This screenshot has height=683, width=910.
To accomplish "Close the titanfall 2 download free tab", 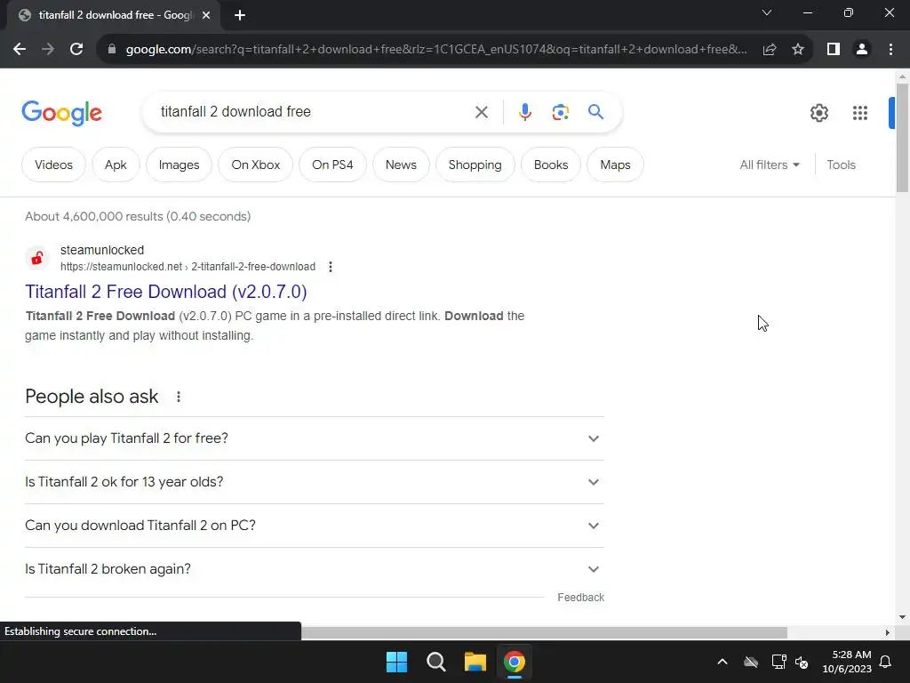I will click(x=206, y=15).
